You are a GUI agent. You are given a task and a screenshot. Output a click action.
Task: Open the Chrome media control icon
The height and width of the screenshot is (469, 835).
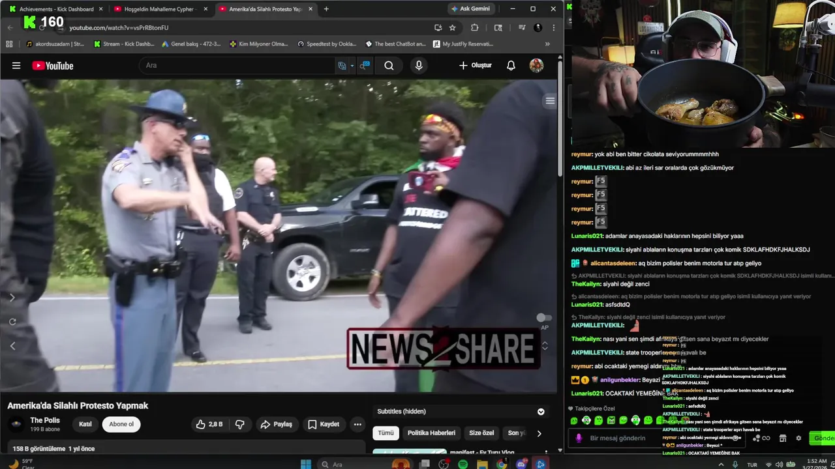point(522,27)
